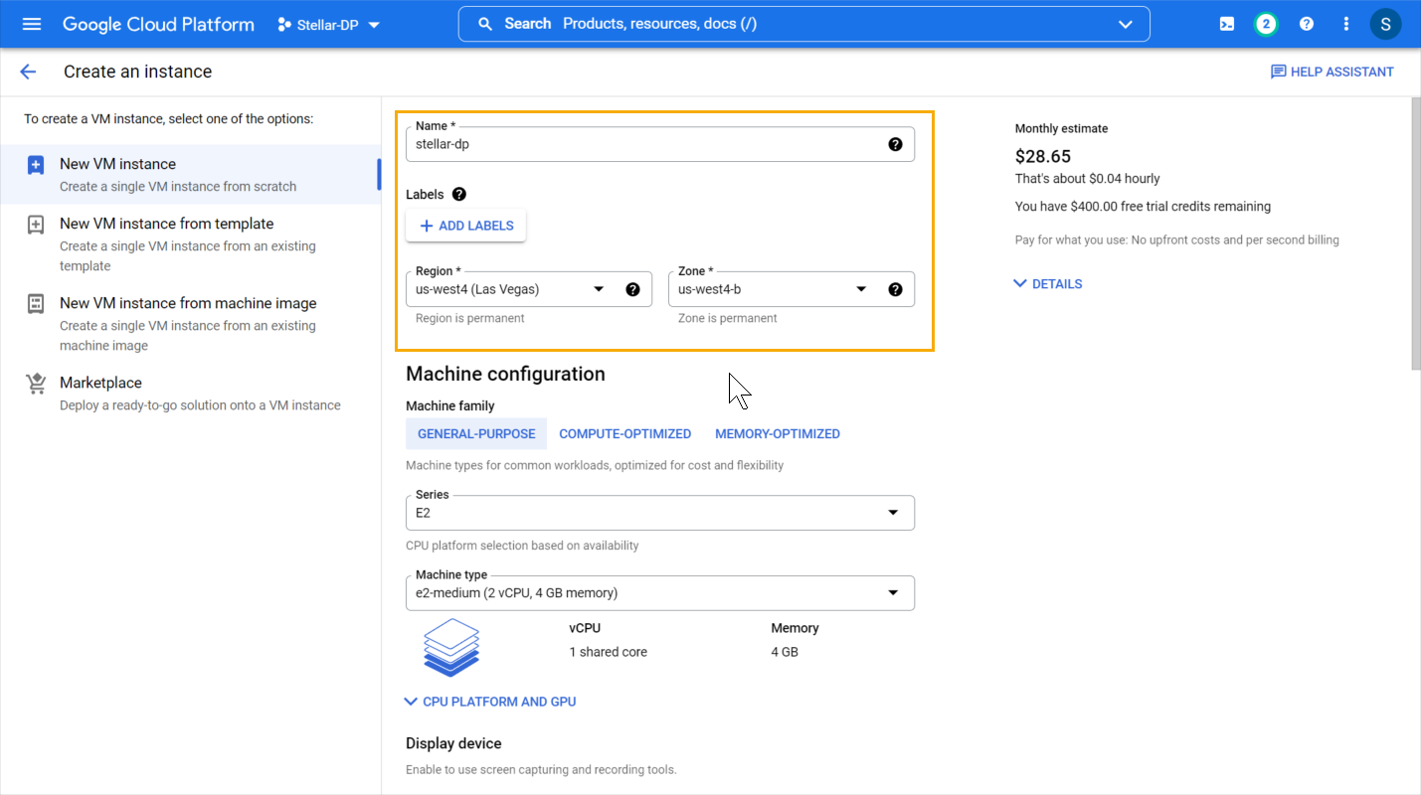Click help icon beside Region dropdown
This screenshot has width=1421, height=795.
pos(632,289)
